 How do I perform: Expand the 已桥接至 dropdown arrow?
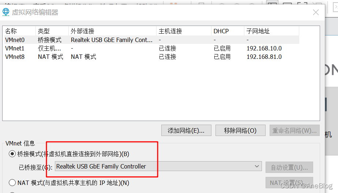click(257, 166)
